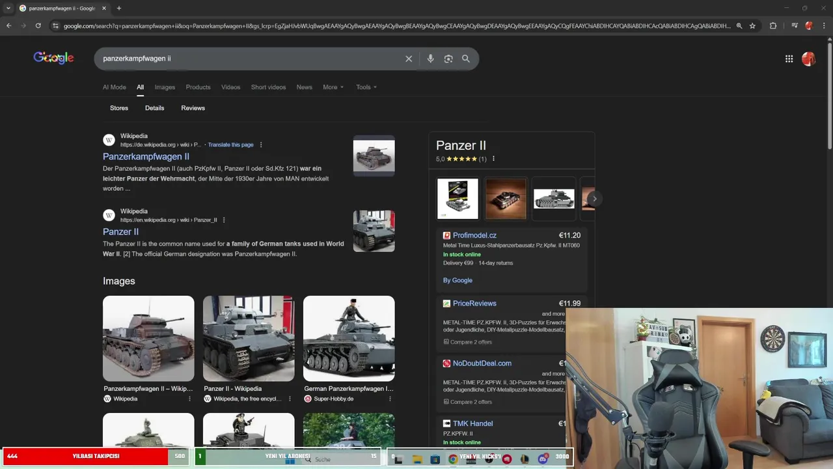The image size is (833, 469).
Task: Show next product images with carousel arrow
Action: 594,199
